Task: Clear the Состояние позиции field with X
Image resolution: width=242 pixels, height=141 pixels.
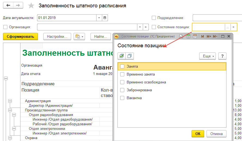Action: pos(233,27)
